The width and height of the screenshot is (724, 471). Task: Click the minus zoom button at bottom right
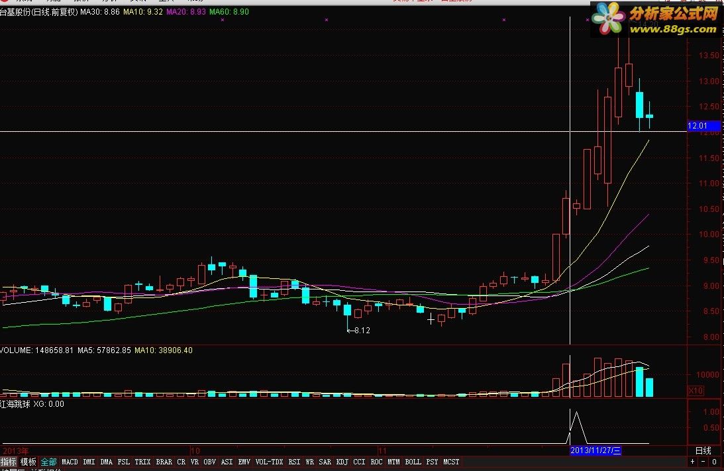703,462
